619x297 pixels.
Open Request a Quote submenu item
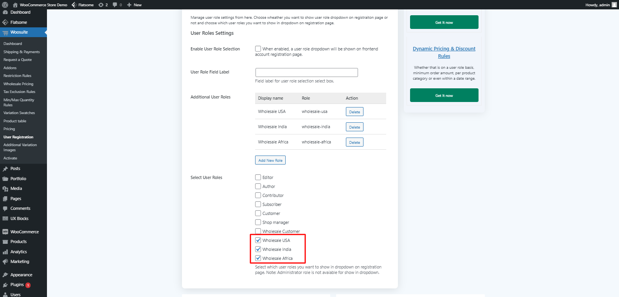(x=18, y=60)
